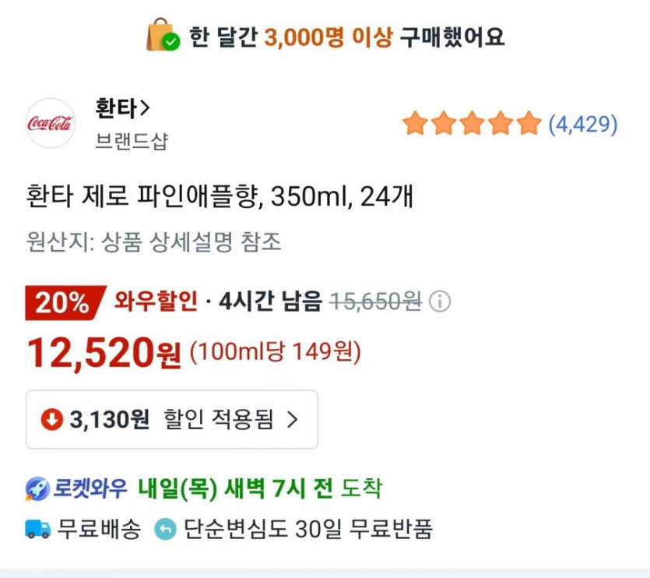Click the 단순변심도 30일 무료반품 text

click(x=308, y=530)
